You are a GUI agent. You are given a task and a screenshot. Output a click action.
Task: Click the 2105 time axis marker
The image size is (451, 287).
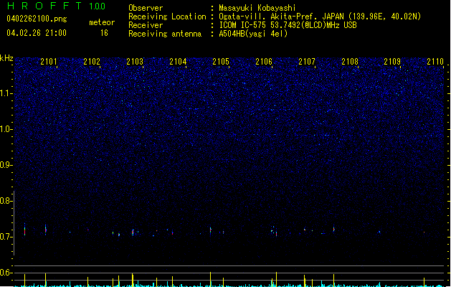(221, 62)
